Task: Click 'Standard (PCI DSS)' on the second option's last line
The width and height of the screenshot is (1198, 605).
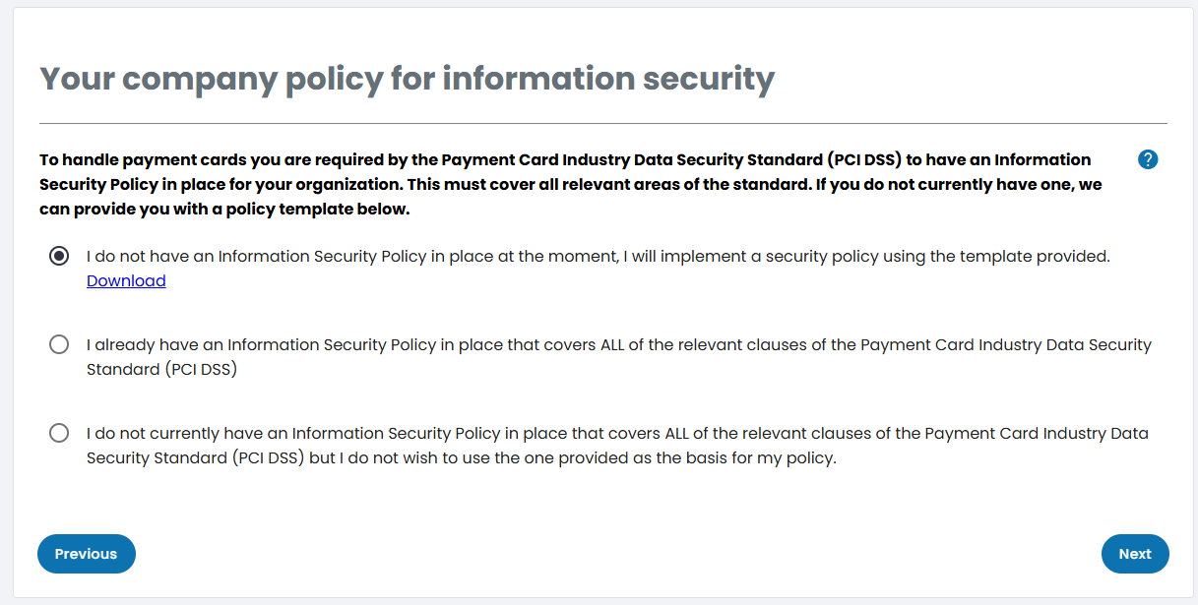Action: point(161,370)
